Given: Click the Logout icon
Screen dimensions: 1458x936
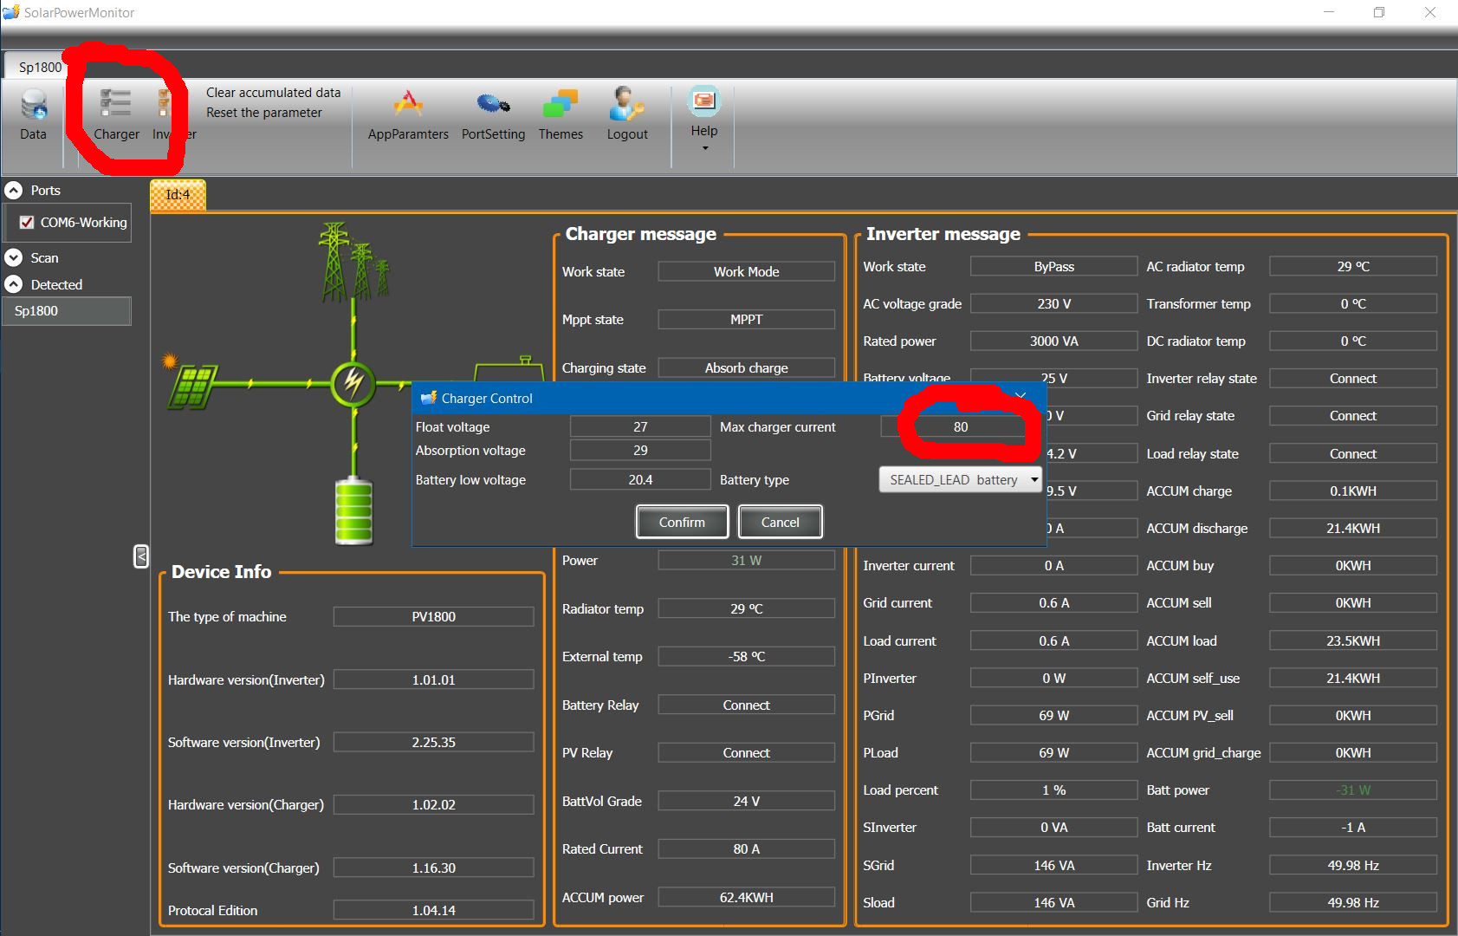Looking at the screenshot, I should click(627, 114).
